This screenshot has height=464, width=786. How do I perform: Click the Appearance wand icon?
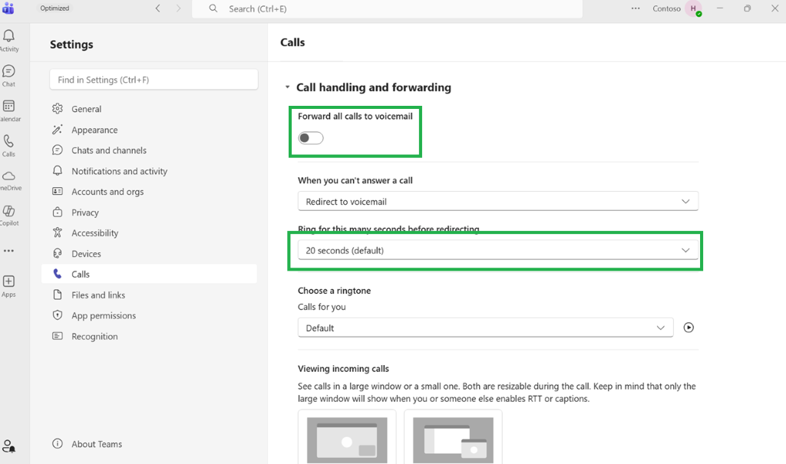[58, 130]
